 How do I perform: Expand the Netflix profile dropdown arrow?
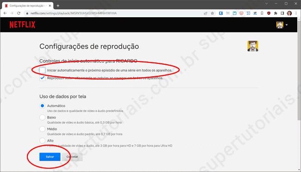[287, 25]
